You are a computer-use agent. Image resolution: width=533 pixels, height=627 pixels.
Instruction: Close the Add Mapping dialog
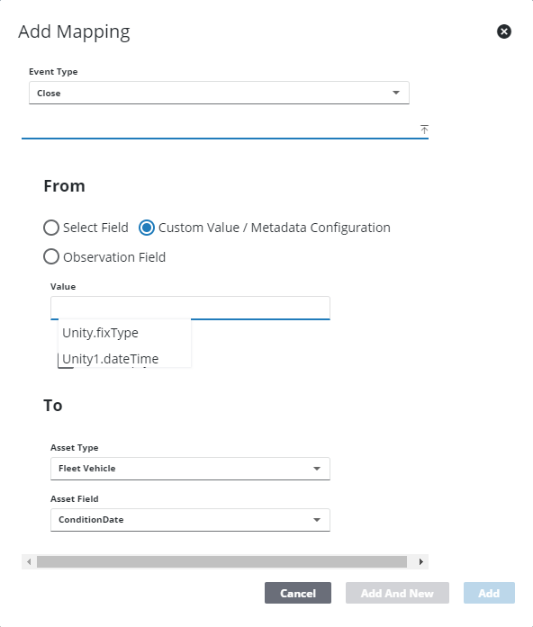[x=504, y=31]
